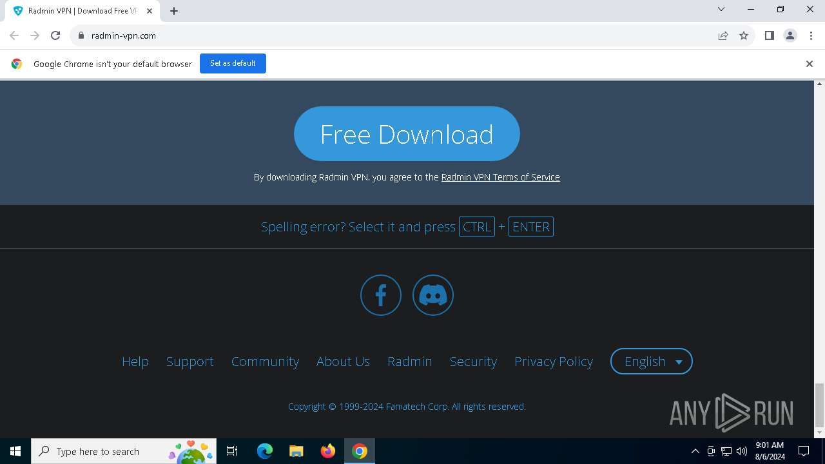Open the Security footer link

(x=473, y=362)
